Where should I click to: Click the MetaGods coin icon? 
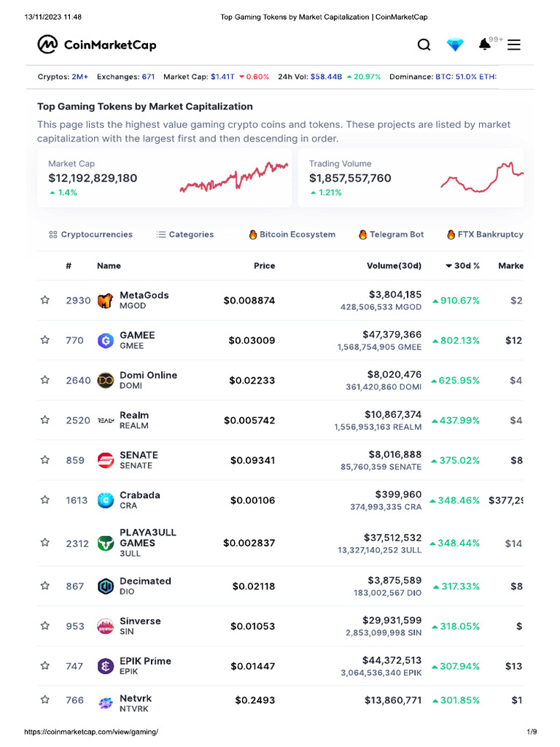[x=106, y=301]
